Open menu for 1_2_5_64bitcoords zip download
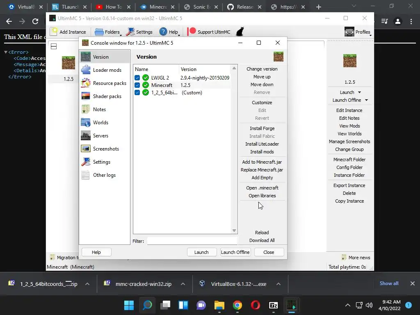This screenshot has width=420, height=315. [x=87, y=284]
